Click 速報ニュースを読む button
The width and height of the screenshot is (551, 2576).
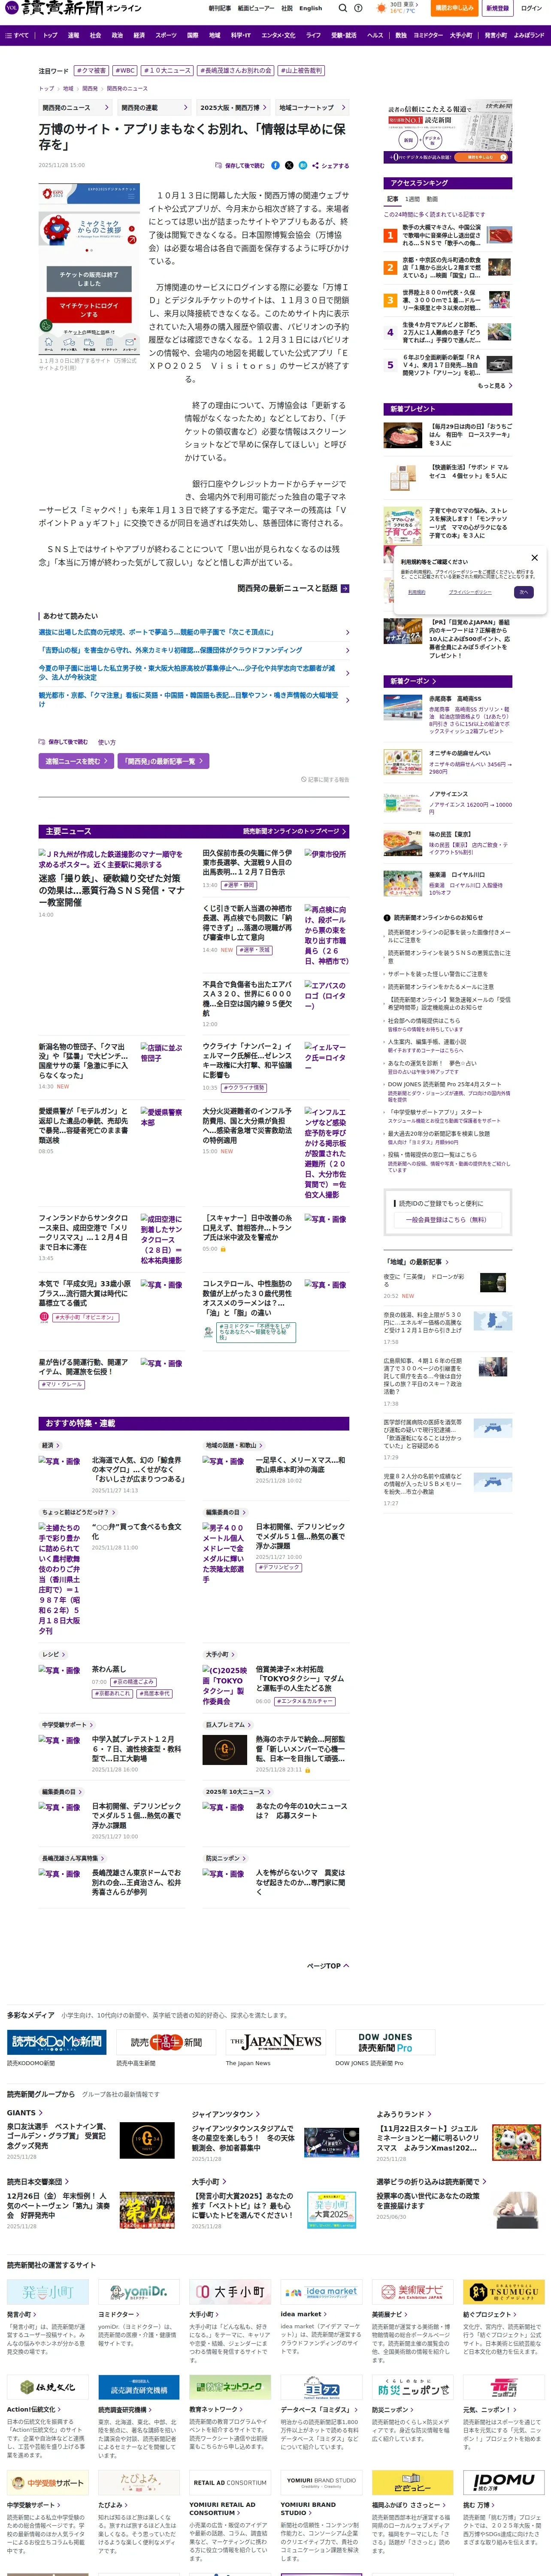(x=75, y=761)
